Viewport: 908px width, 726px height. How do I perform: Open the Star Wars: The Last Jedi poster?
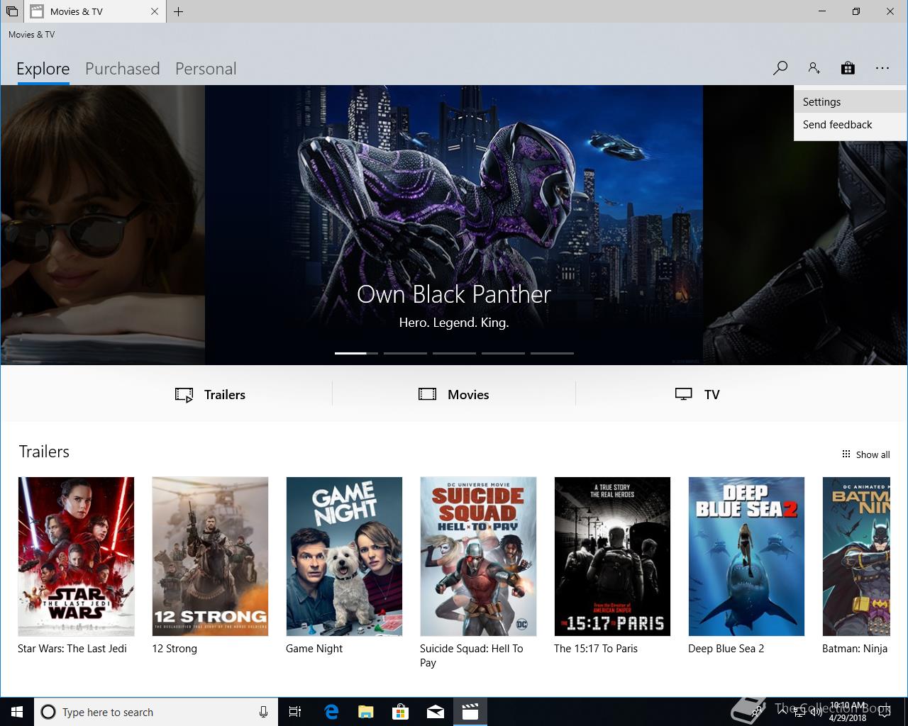pyautogui.click(x=76, y=557)
